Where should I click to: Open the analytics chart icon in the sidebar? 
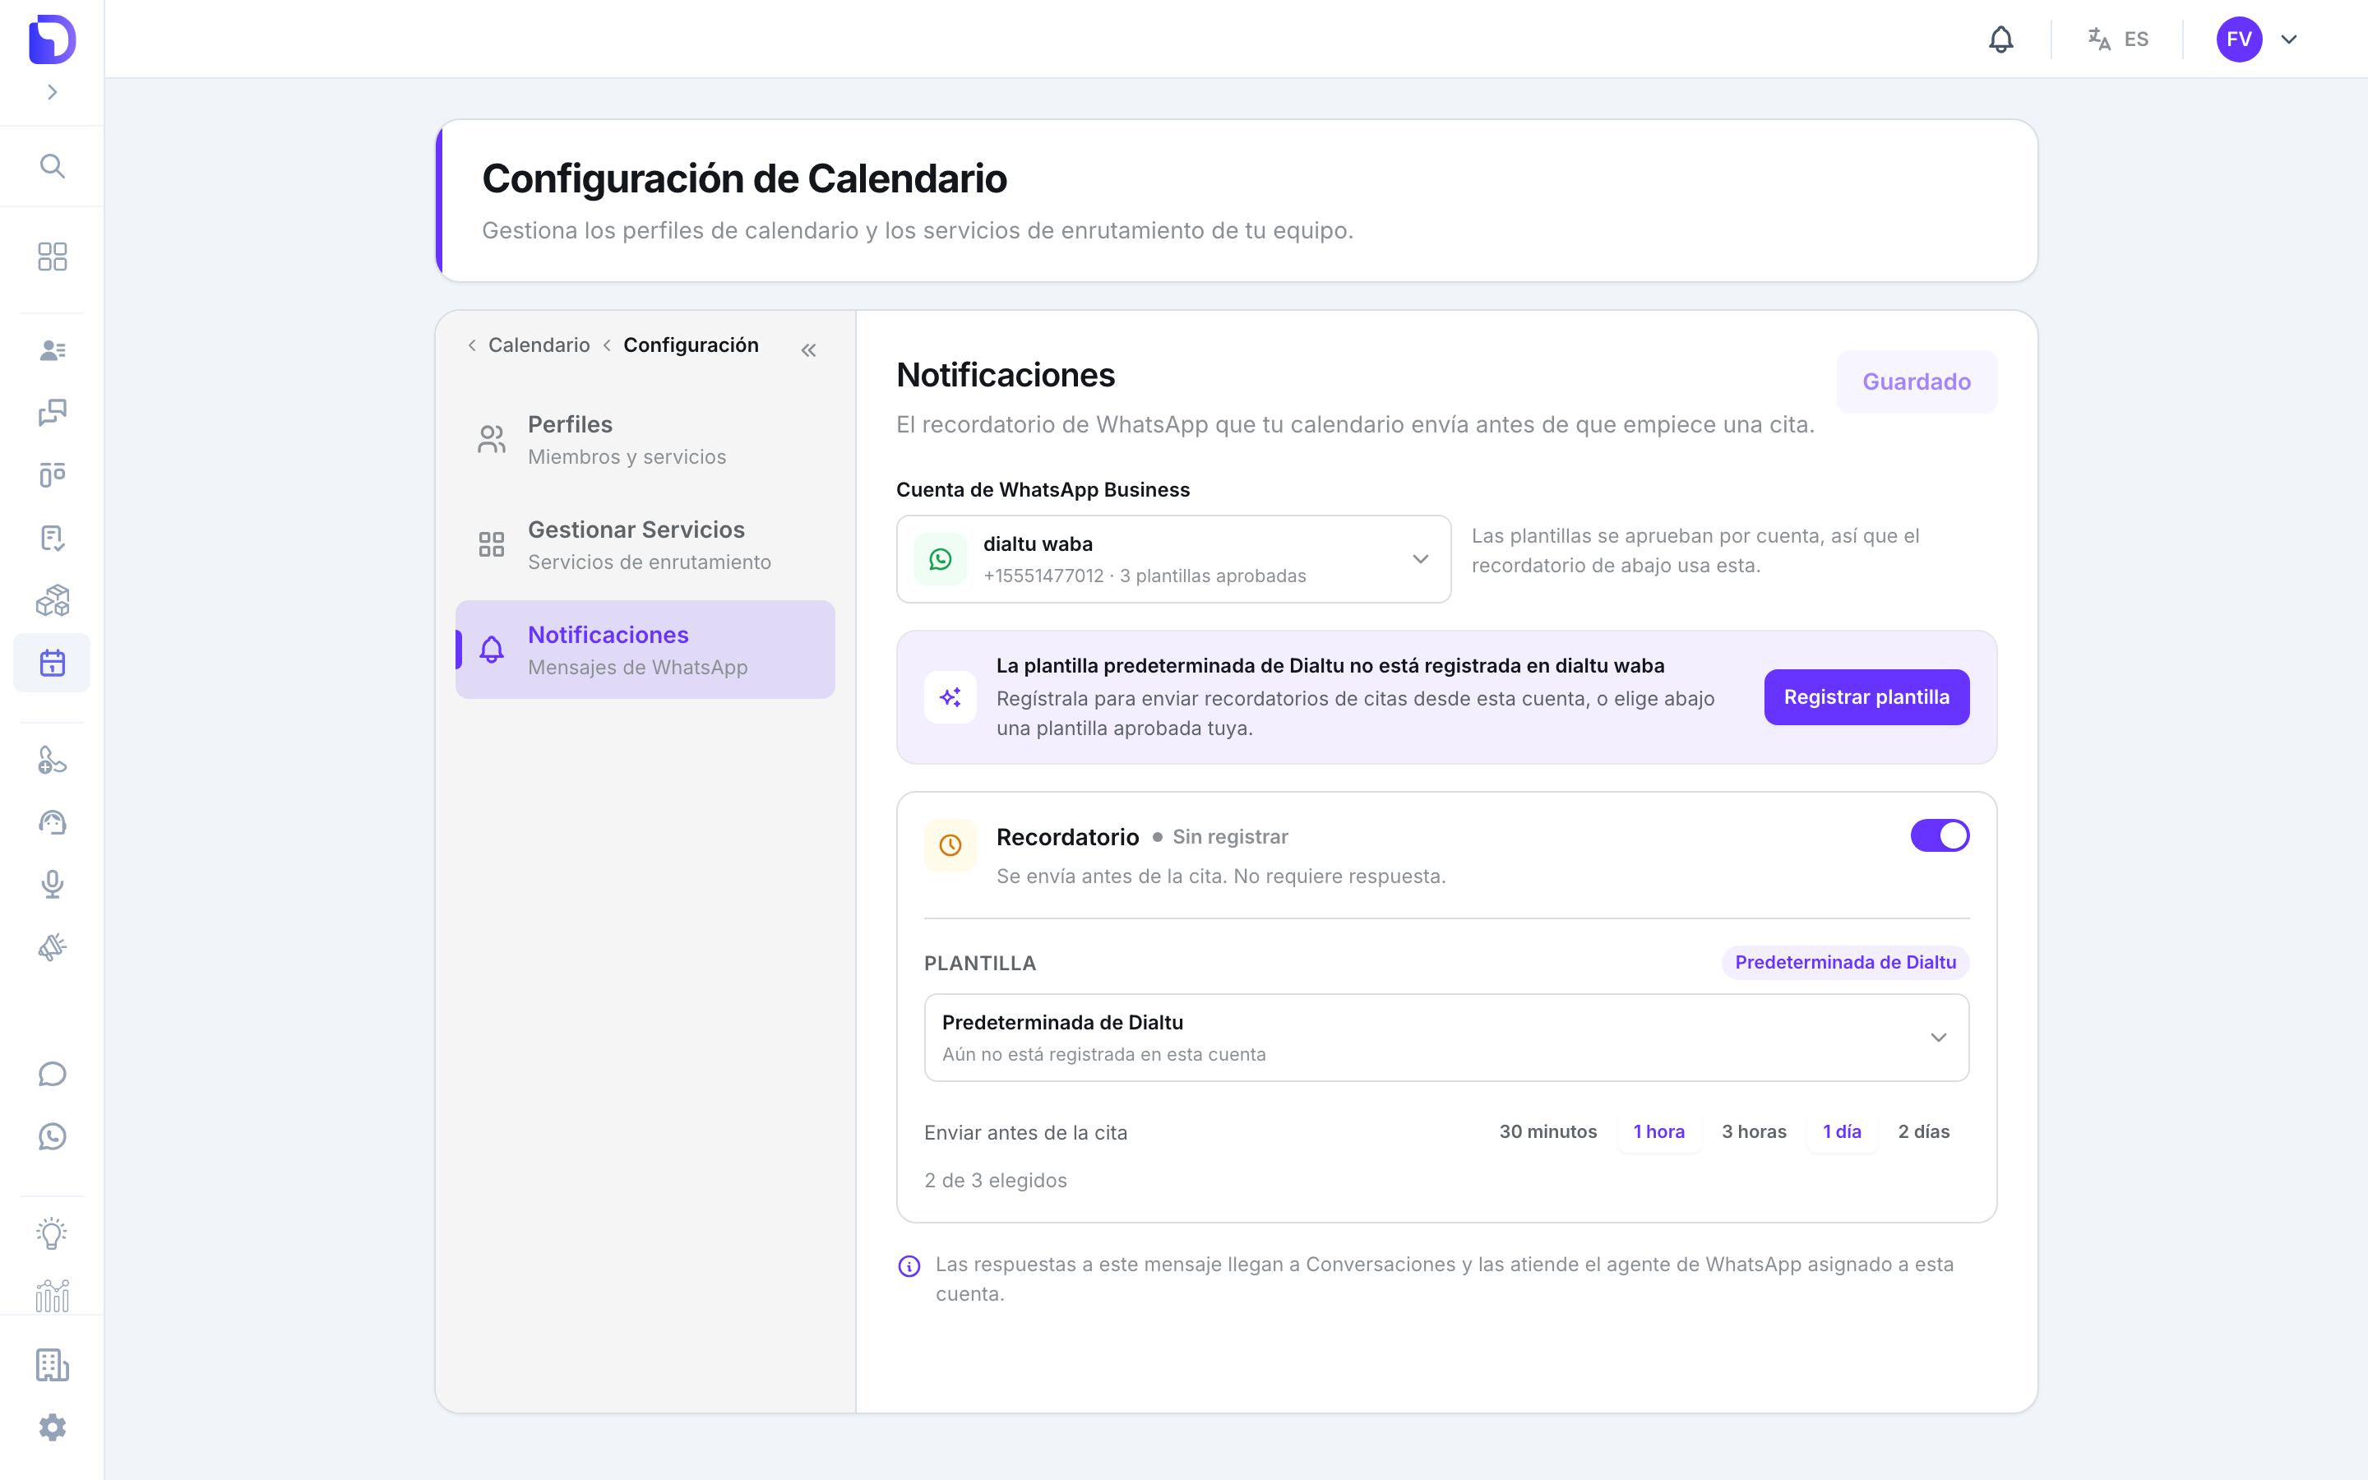pyautogui.click(x=52, y=1296)
